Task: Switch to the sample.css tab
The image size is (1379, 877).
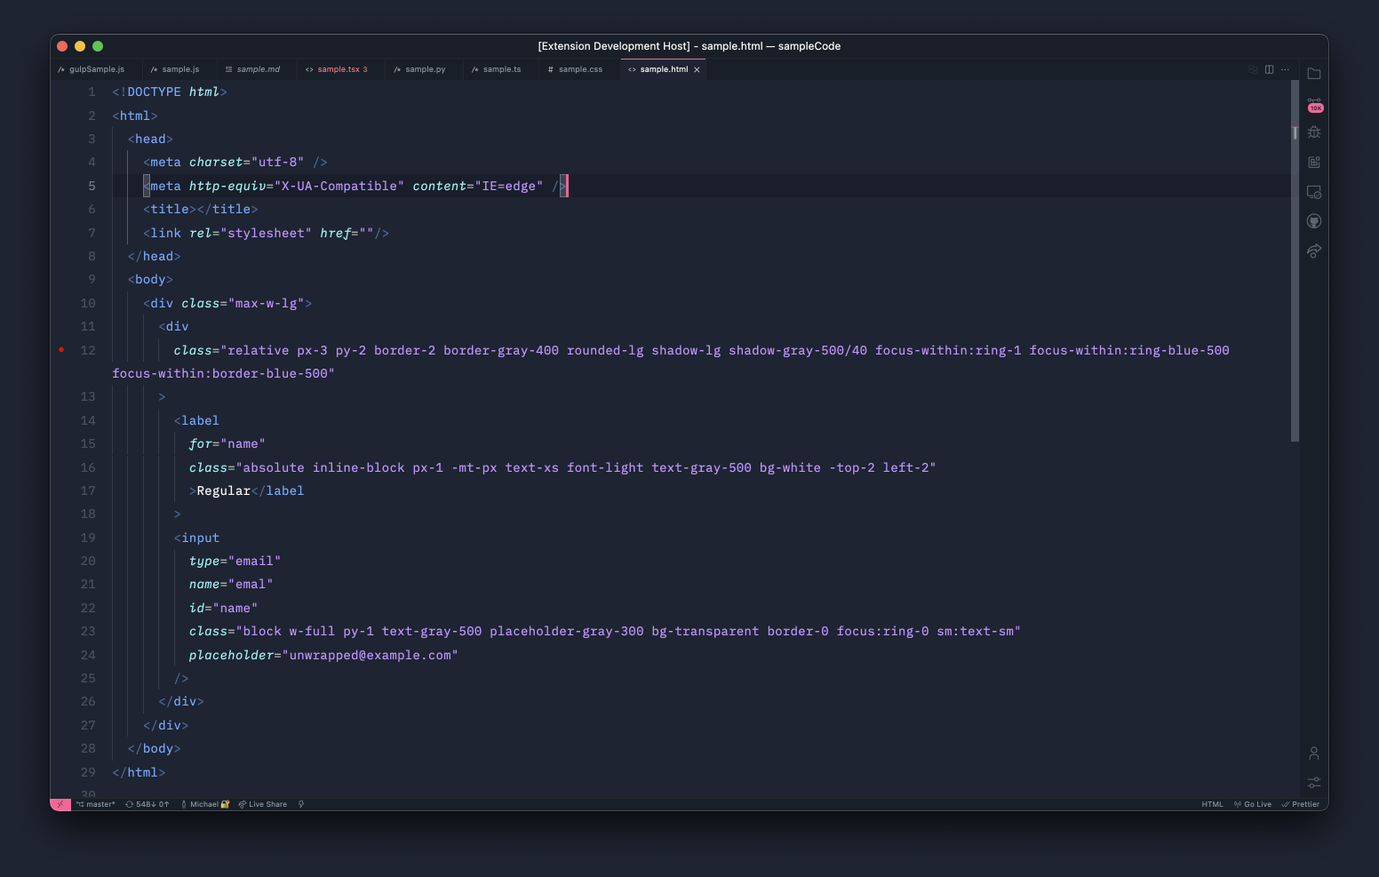Action: pyautogui.click(x=579, y=69)
